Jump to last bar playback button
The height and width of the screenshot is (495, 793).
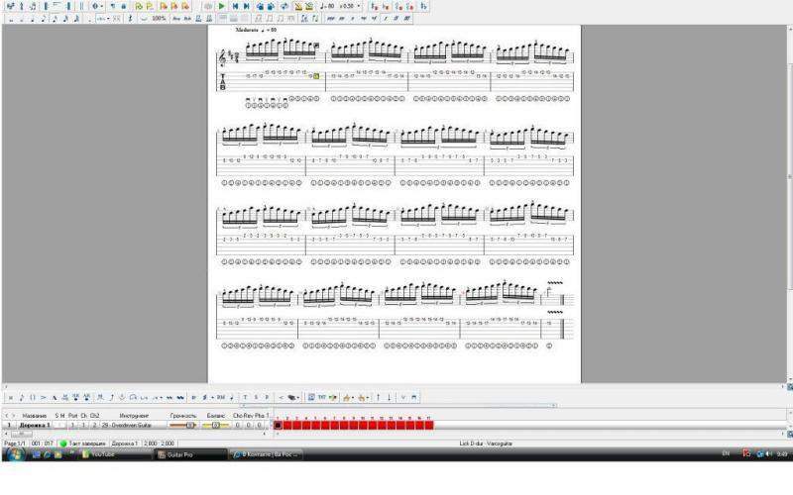click(x=246, y=6)
